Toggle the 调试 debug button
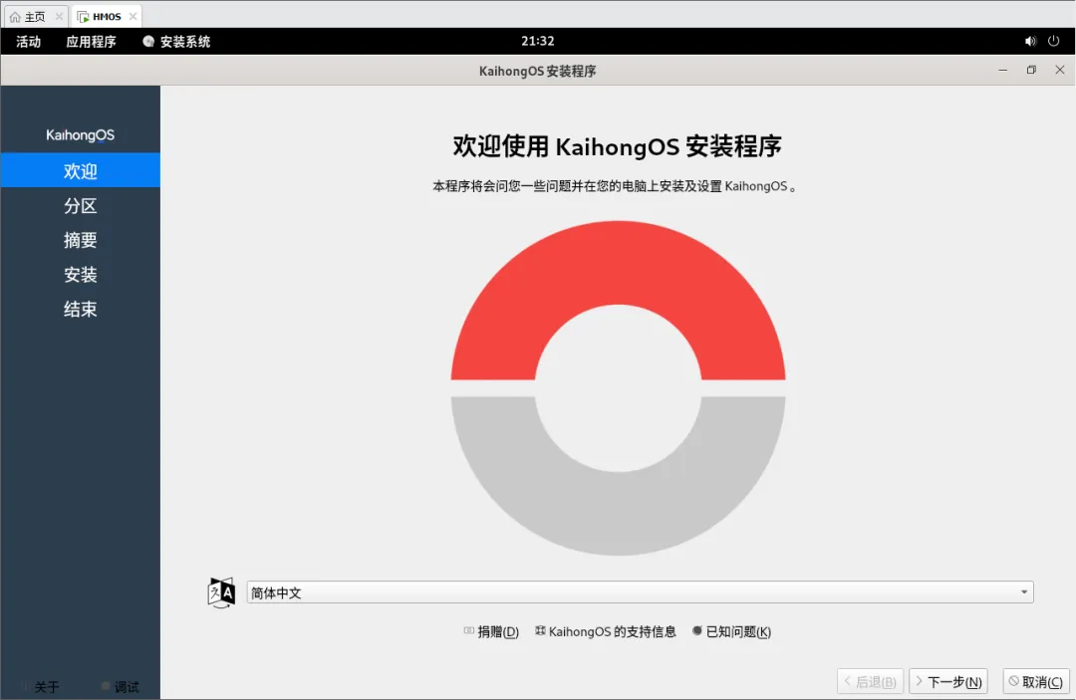The height and width of the screenshot is (700, 1076). pyautogui.click(x=121, y=686)
